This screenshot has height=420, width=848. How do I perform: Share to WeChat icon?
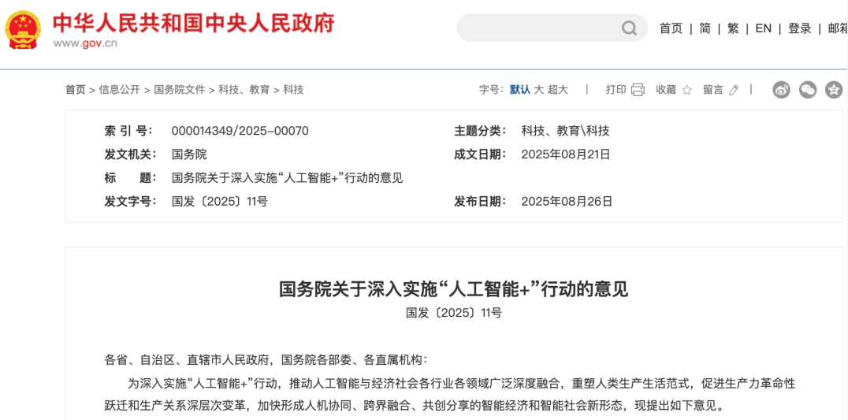[x=808, y=90]
